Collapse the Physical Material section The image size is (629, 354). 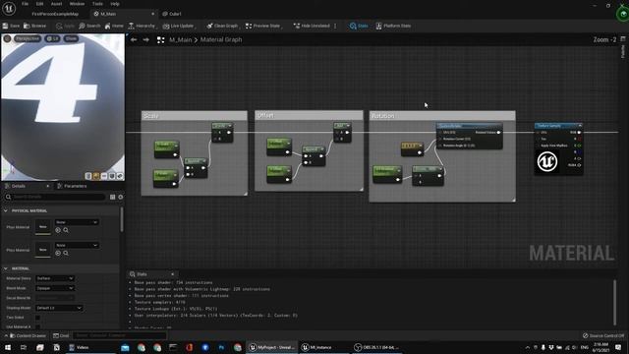pos(6,210)
